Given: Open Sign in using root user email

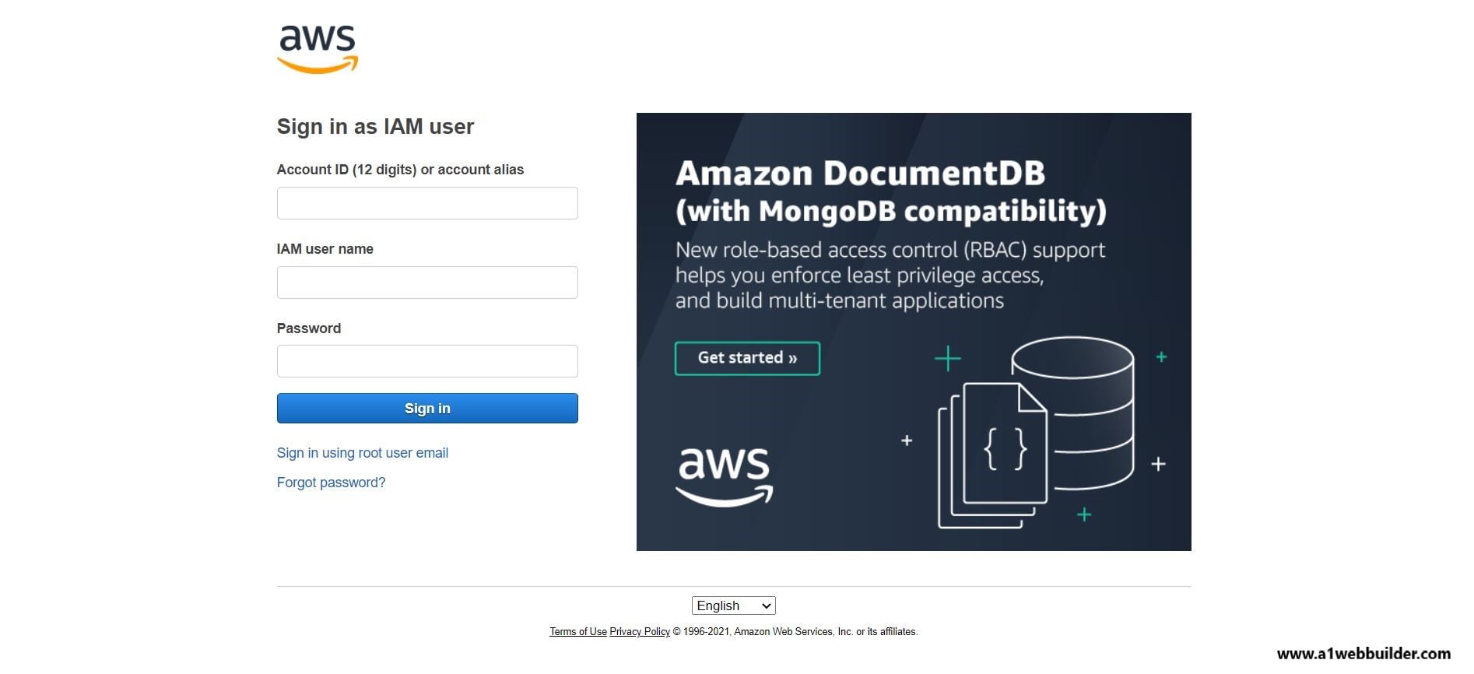Looking at the screenshot, I should (363, 453).
